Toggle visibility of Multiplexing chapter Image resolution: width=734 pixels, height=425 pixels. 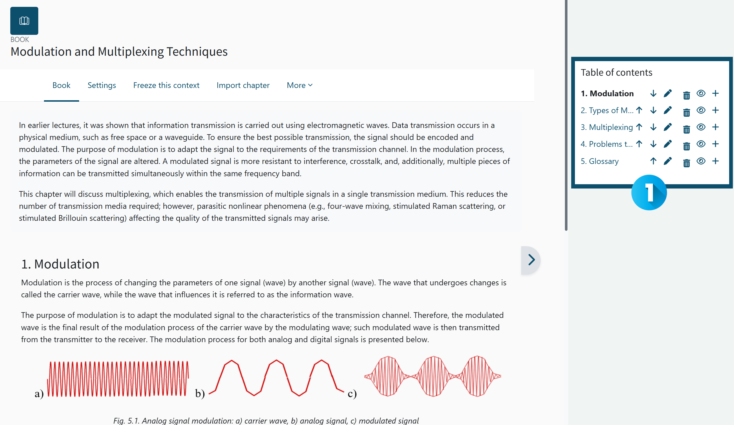pos(701,127)
